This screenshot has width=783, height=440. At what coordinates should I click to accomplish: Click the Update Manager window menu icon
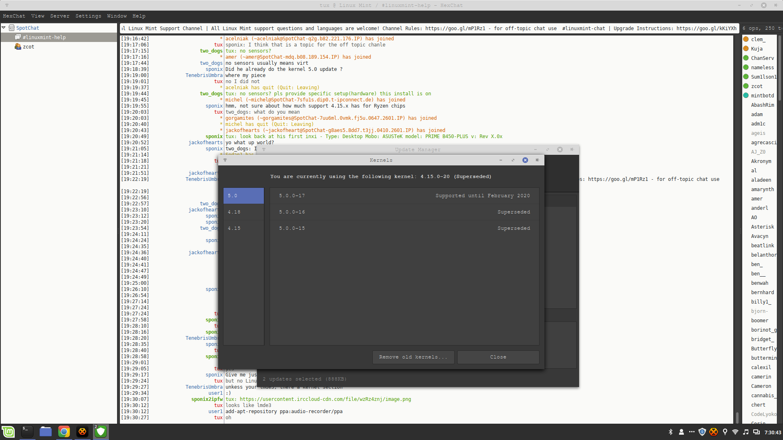pyautogui.click(x=264, y=150)
